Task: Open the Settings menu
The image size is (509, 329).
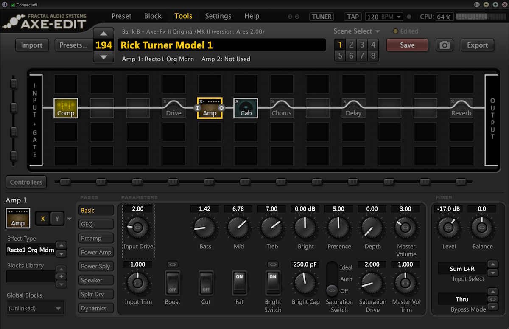Action: pyautogui.click(x=218, y=16)
